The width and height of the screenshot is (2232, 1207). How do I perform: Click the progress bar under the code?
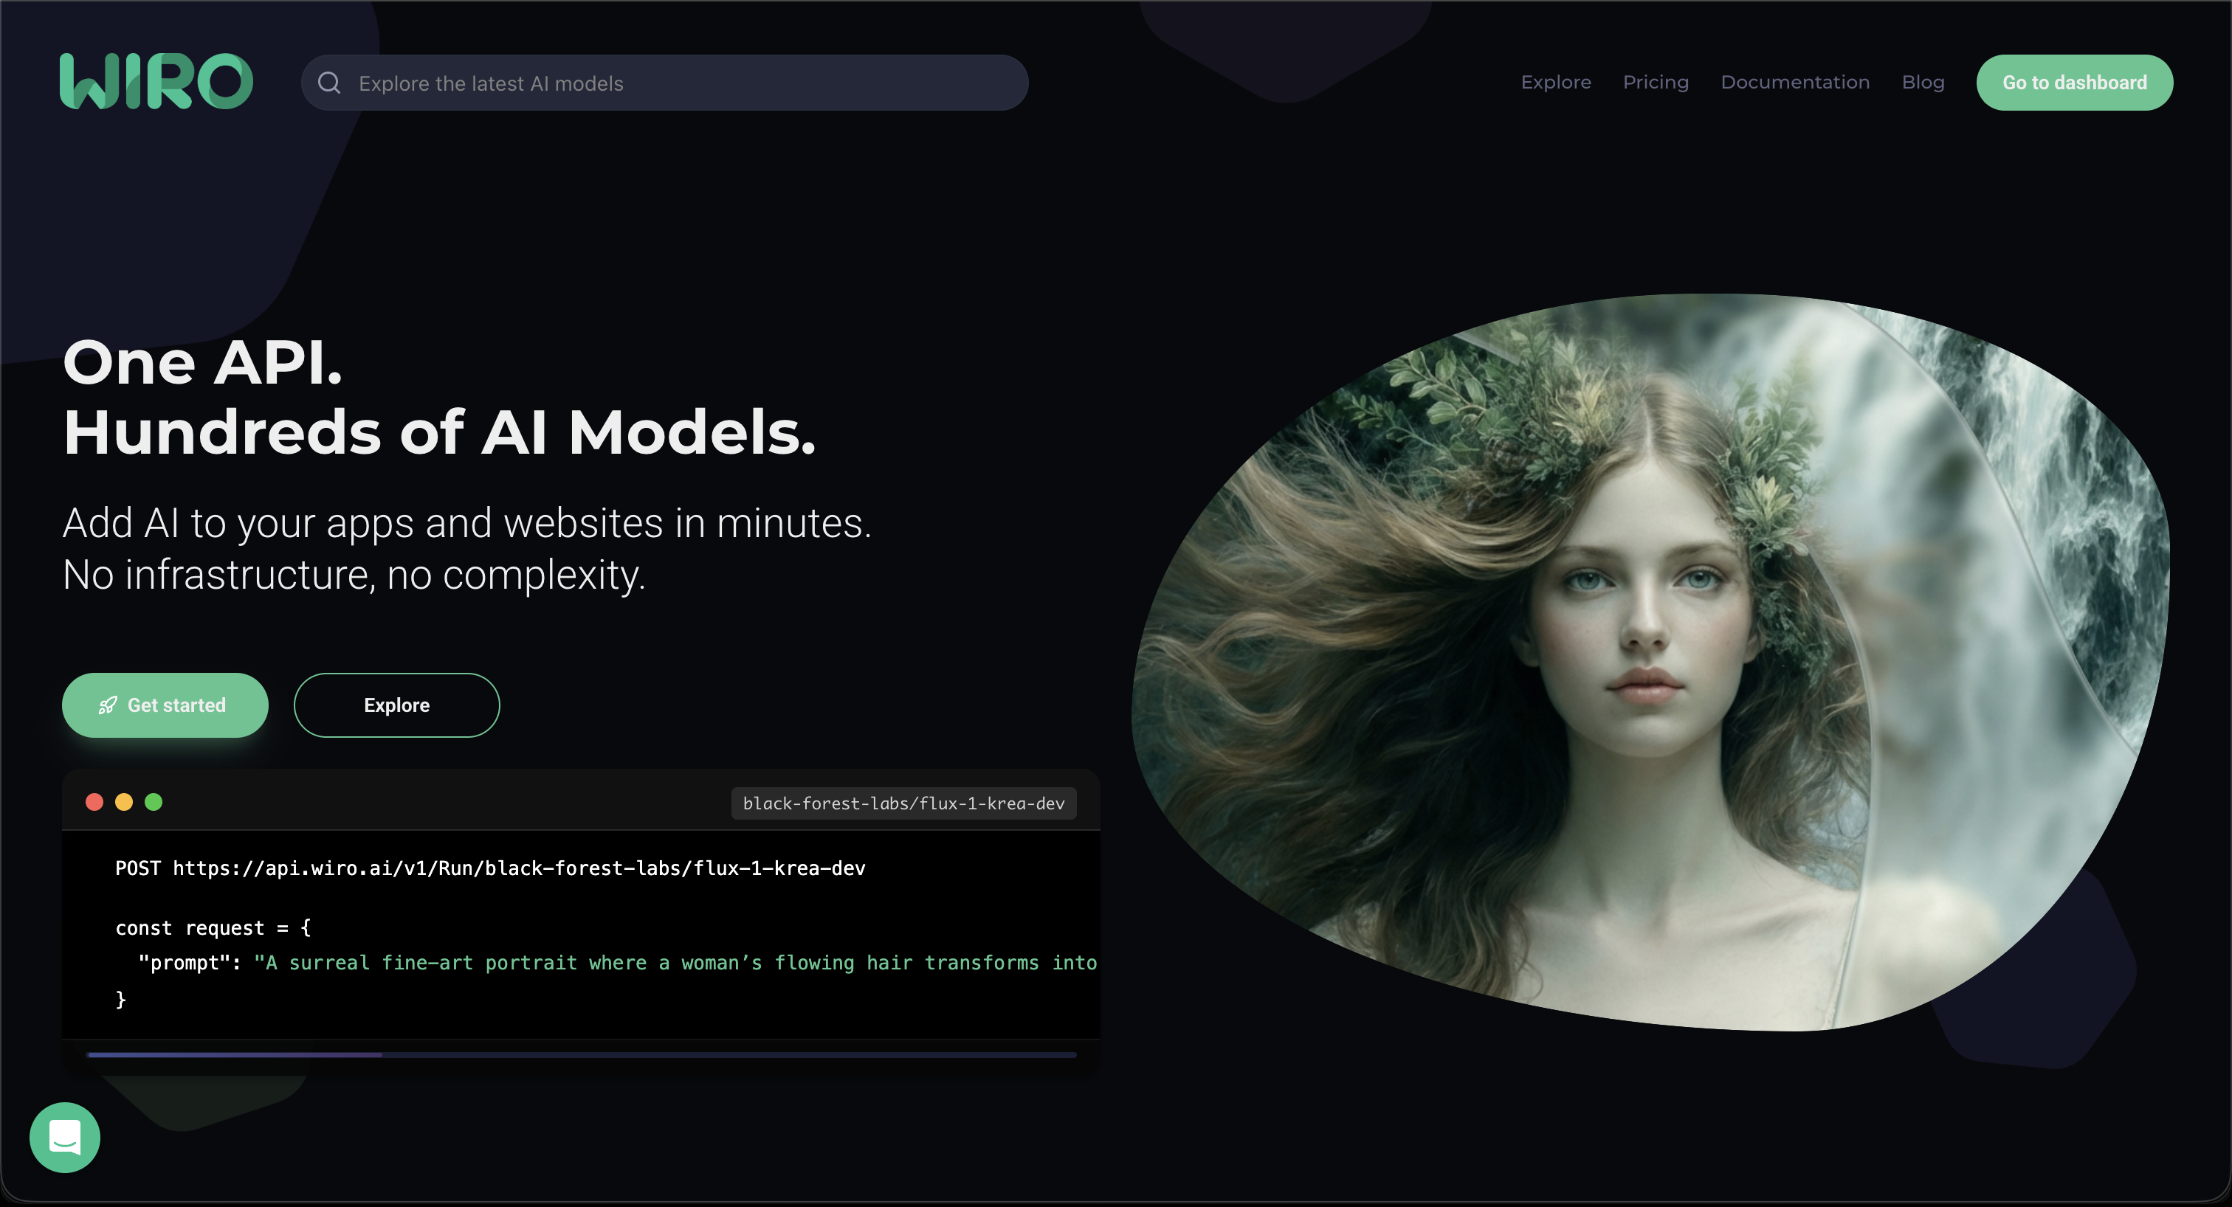(581, 1054)
